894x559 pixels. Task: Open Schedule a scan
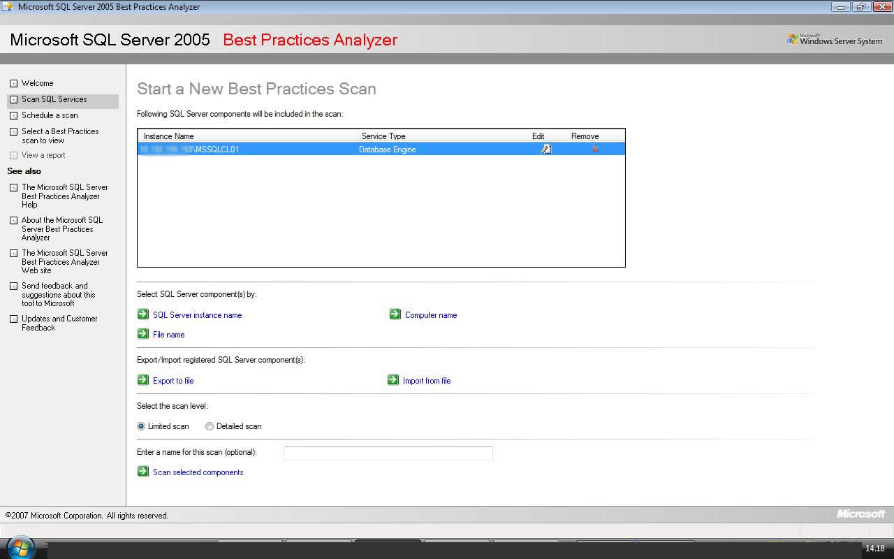pos(50,115)
